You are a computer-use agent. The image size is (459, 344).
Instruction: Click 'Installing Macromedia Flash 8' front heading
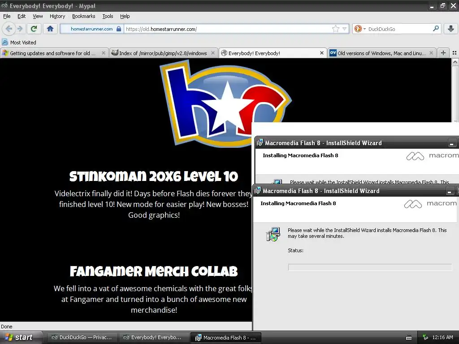(298, 203)
